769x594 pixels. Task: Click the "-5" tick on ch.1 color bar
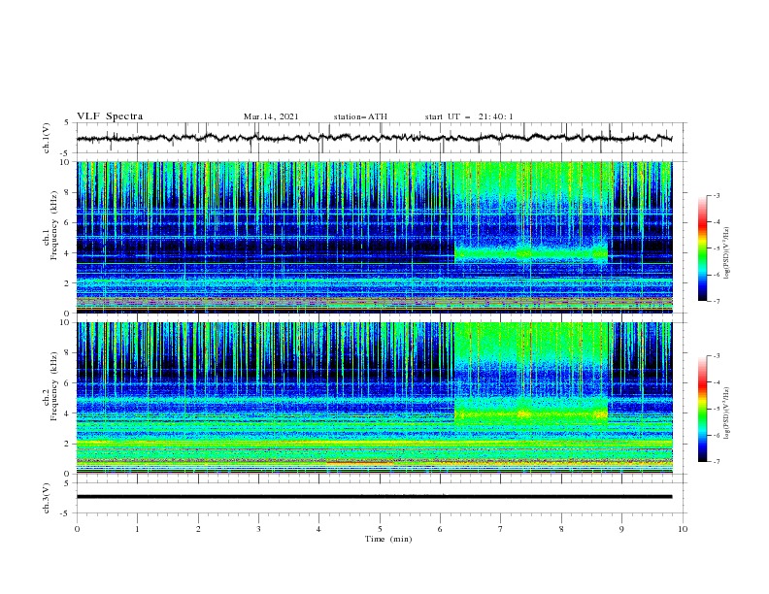pos(716,248)
